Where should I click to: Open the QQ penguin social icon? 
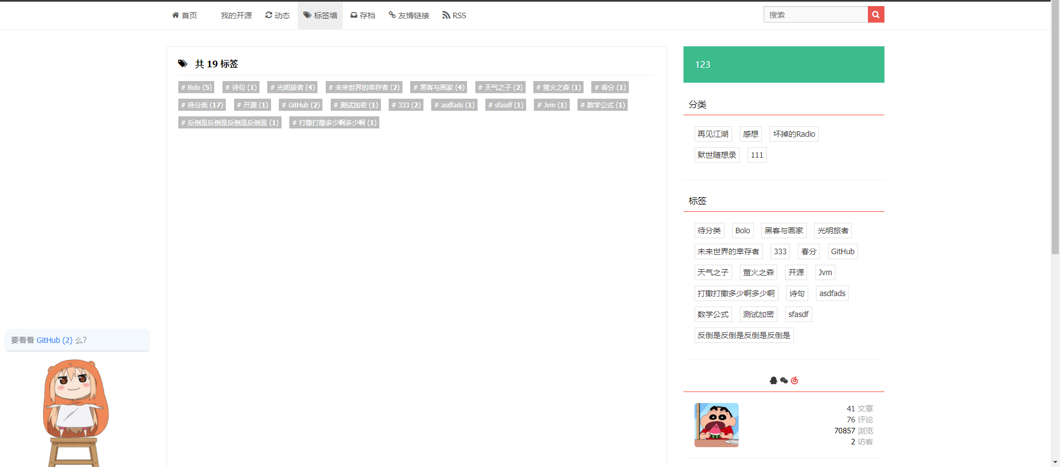[x=773, y=380]
